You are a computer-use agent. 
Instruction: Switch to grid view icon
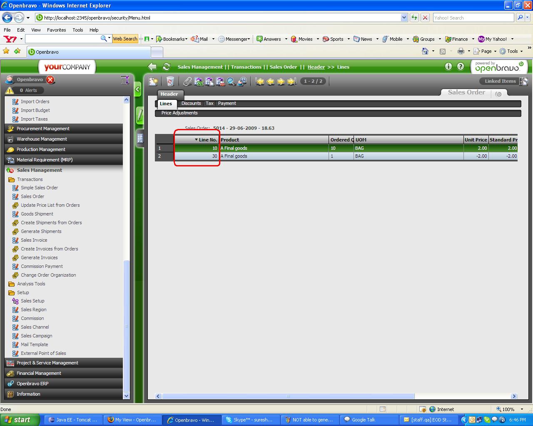[140, 138]
